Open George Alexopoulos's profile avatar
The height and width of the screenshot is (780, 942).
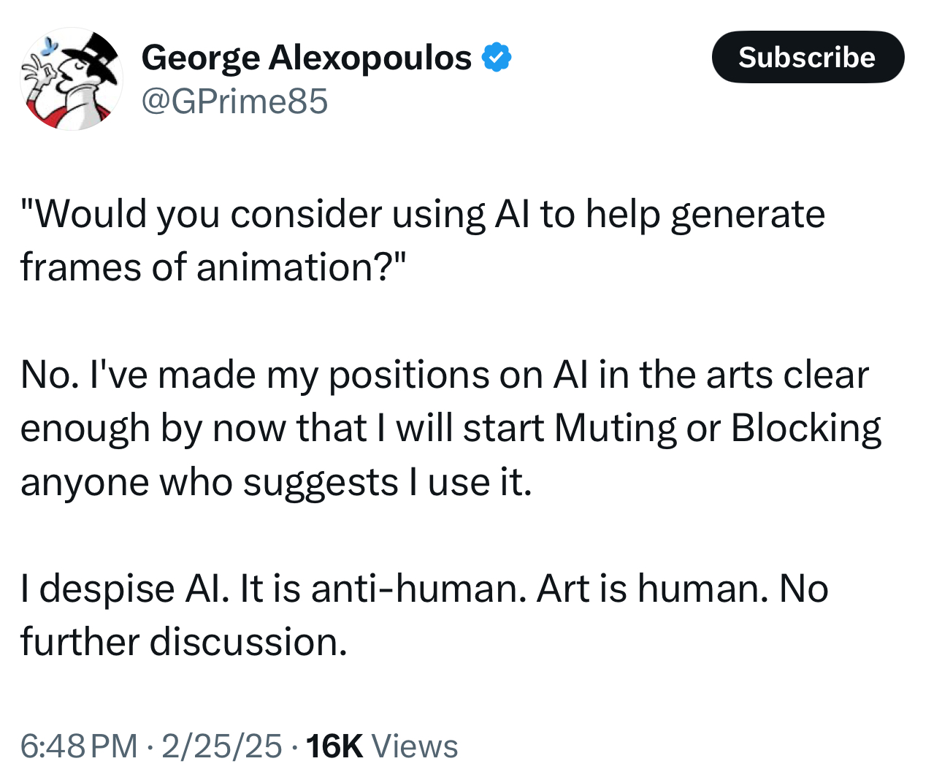[71, 79]
